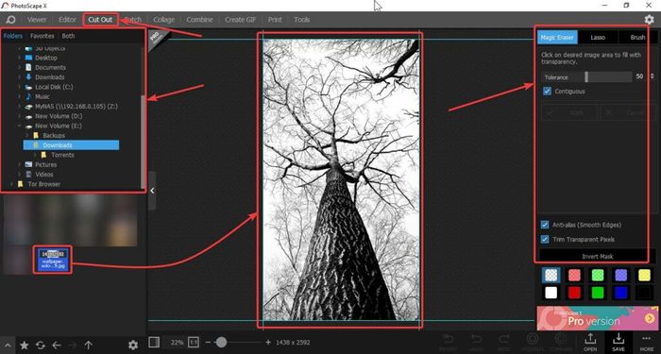Toggle Trim Transparent Pixels checkbox
Image resolution: width=661 pixels, height=354 pixels.
545,240
